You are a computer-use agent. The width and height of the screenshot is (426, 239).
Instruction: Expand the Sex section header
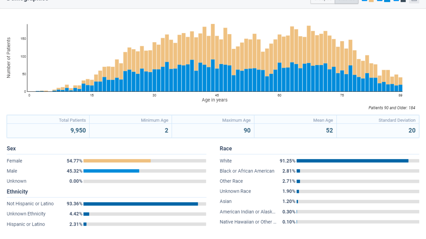(x=11, y=148)
